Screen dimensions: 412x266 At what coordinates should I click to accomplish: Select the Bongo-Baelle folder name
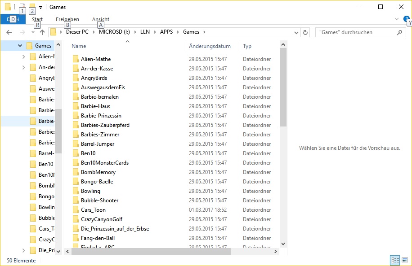[97, 182]
